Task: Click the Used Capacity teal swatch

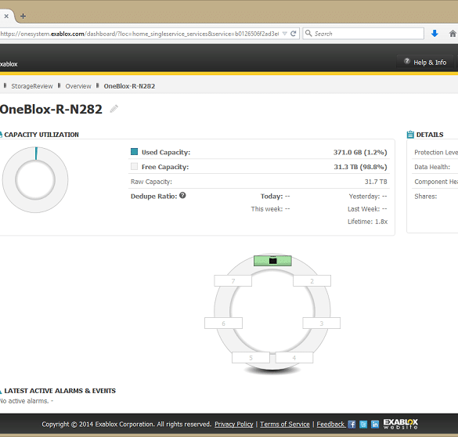Action: point(134,152)
